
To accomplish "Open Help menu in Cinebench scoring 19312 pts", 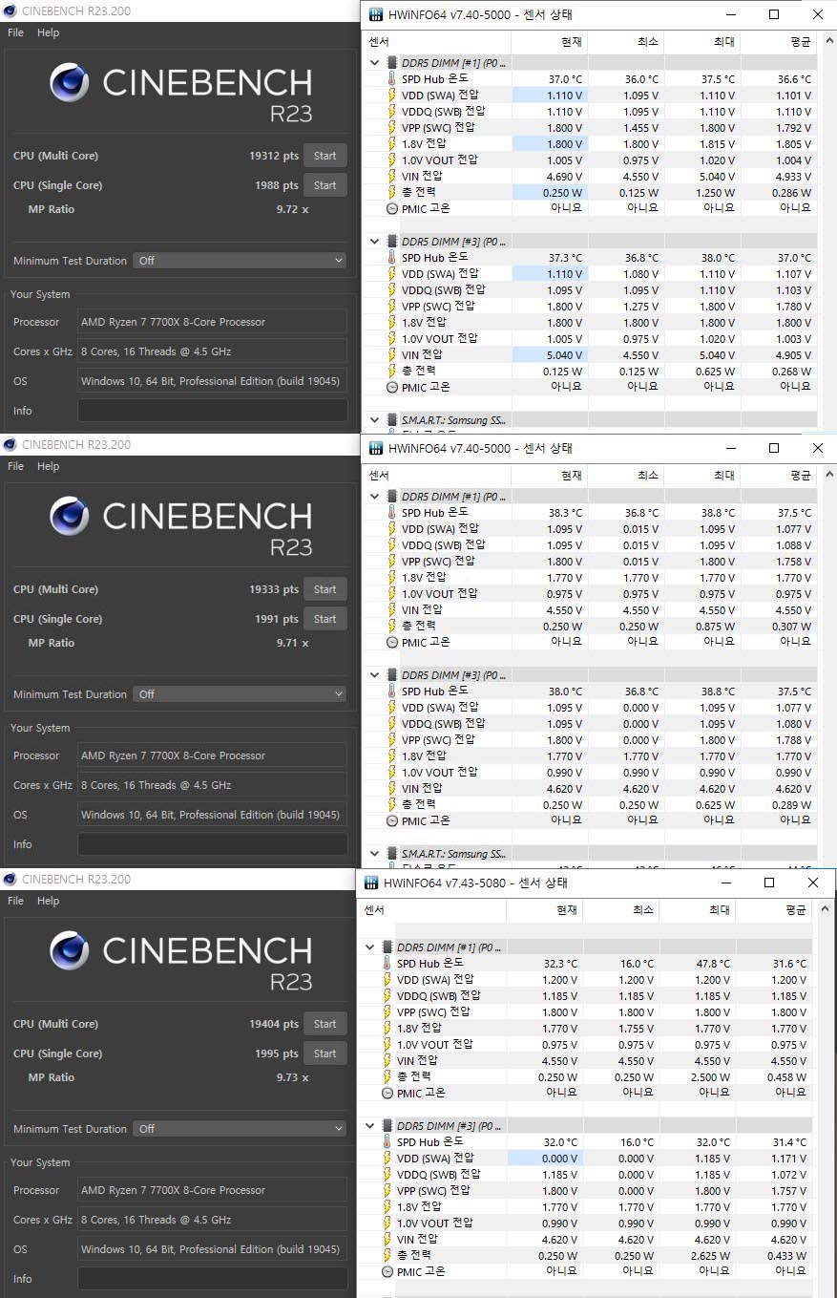I will click(48, 32).
